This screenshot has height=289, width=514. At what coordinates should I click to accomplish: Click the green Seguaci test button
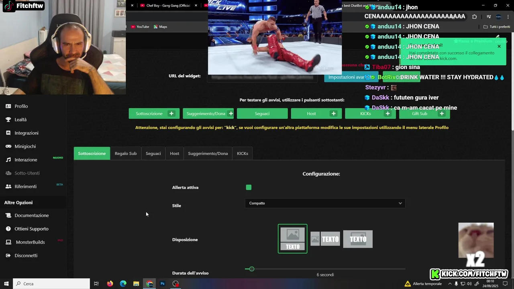coord(262,114)
